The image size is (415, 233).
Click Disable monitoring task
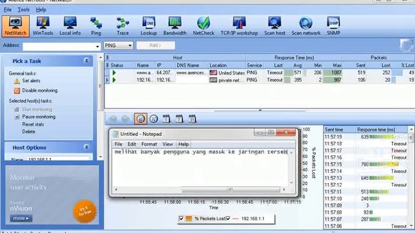[x=40, y=91]
